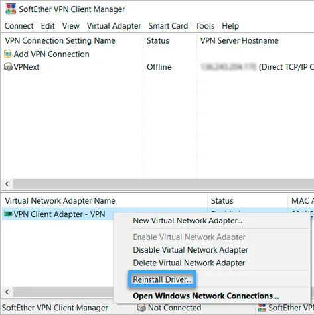The image size is (314, 315).
Task: Click the SoftEther logo icon in status bar
Action: tap(262, 308)
